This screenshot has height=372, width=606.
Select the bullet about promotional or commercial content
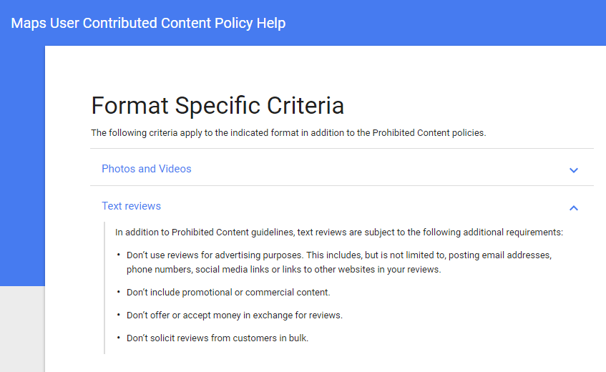point(228,293)
